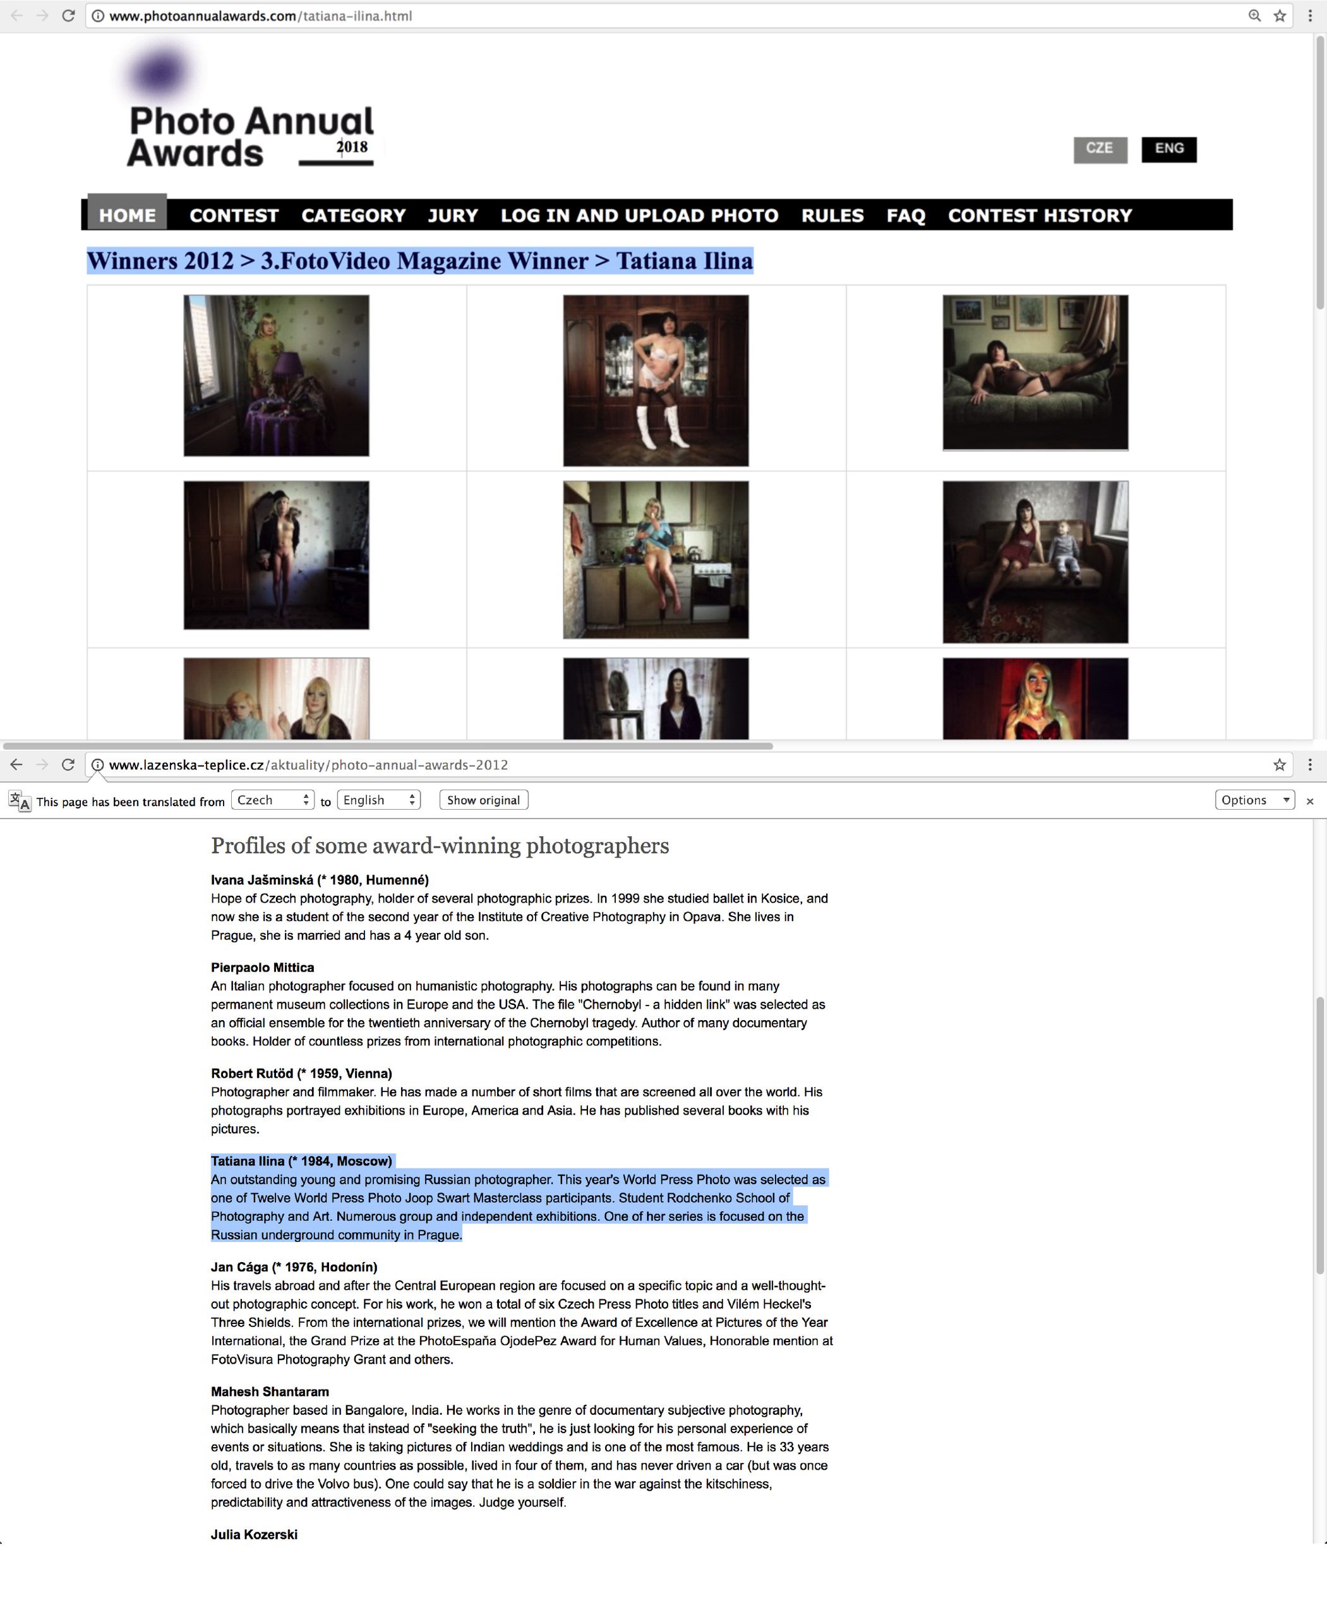Open LOG IN AND UPLOAD PHOTO

pyautogui.click(x=639, y=215)
